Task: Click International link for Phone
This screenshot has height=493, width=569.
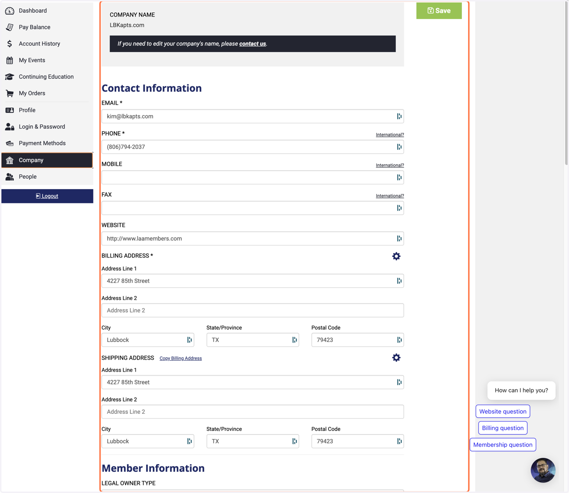Action: pos(390,135)
